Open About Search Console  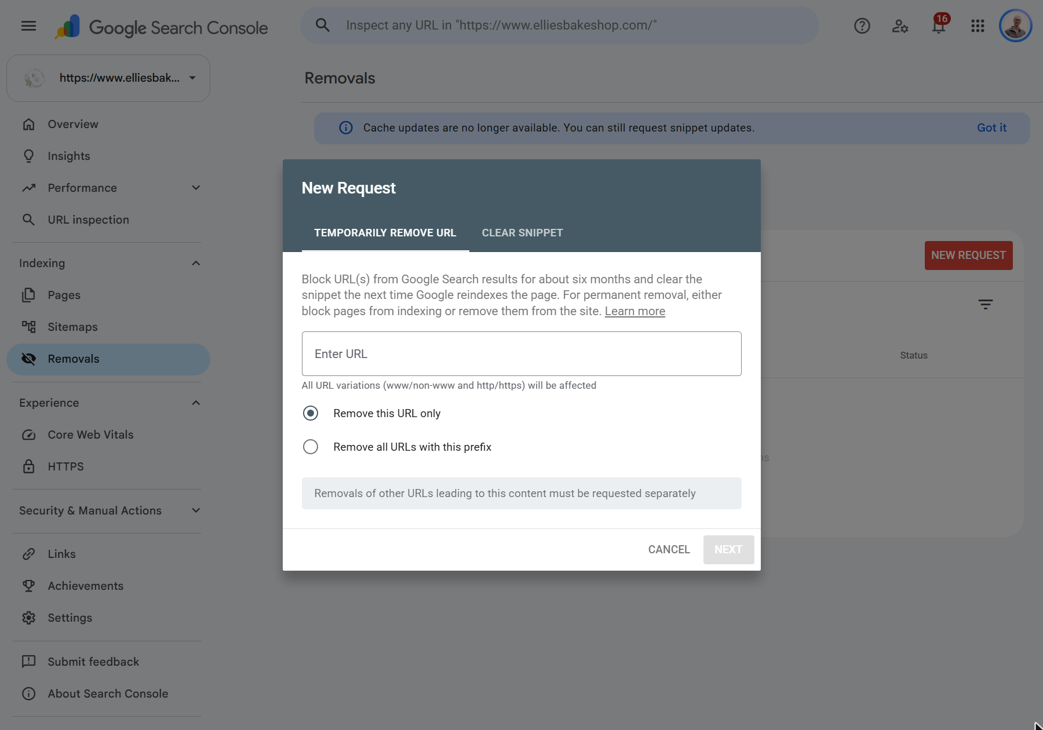(x=107, y=694)
